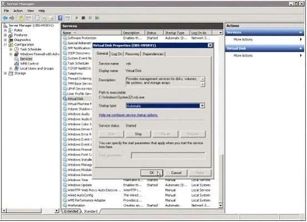Viewport: 307px width, 222px height.
Task: Click the Windows Update service gear icon
Action: click(65, 185)
